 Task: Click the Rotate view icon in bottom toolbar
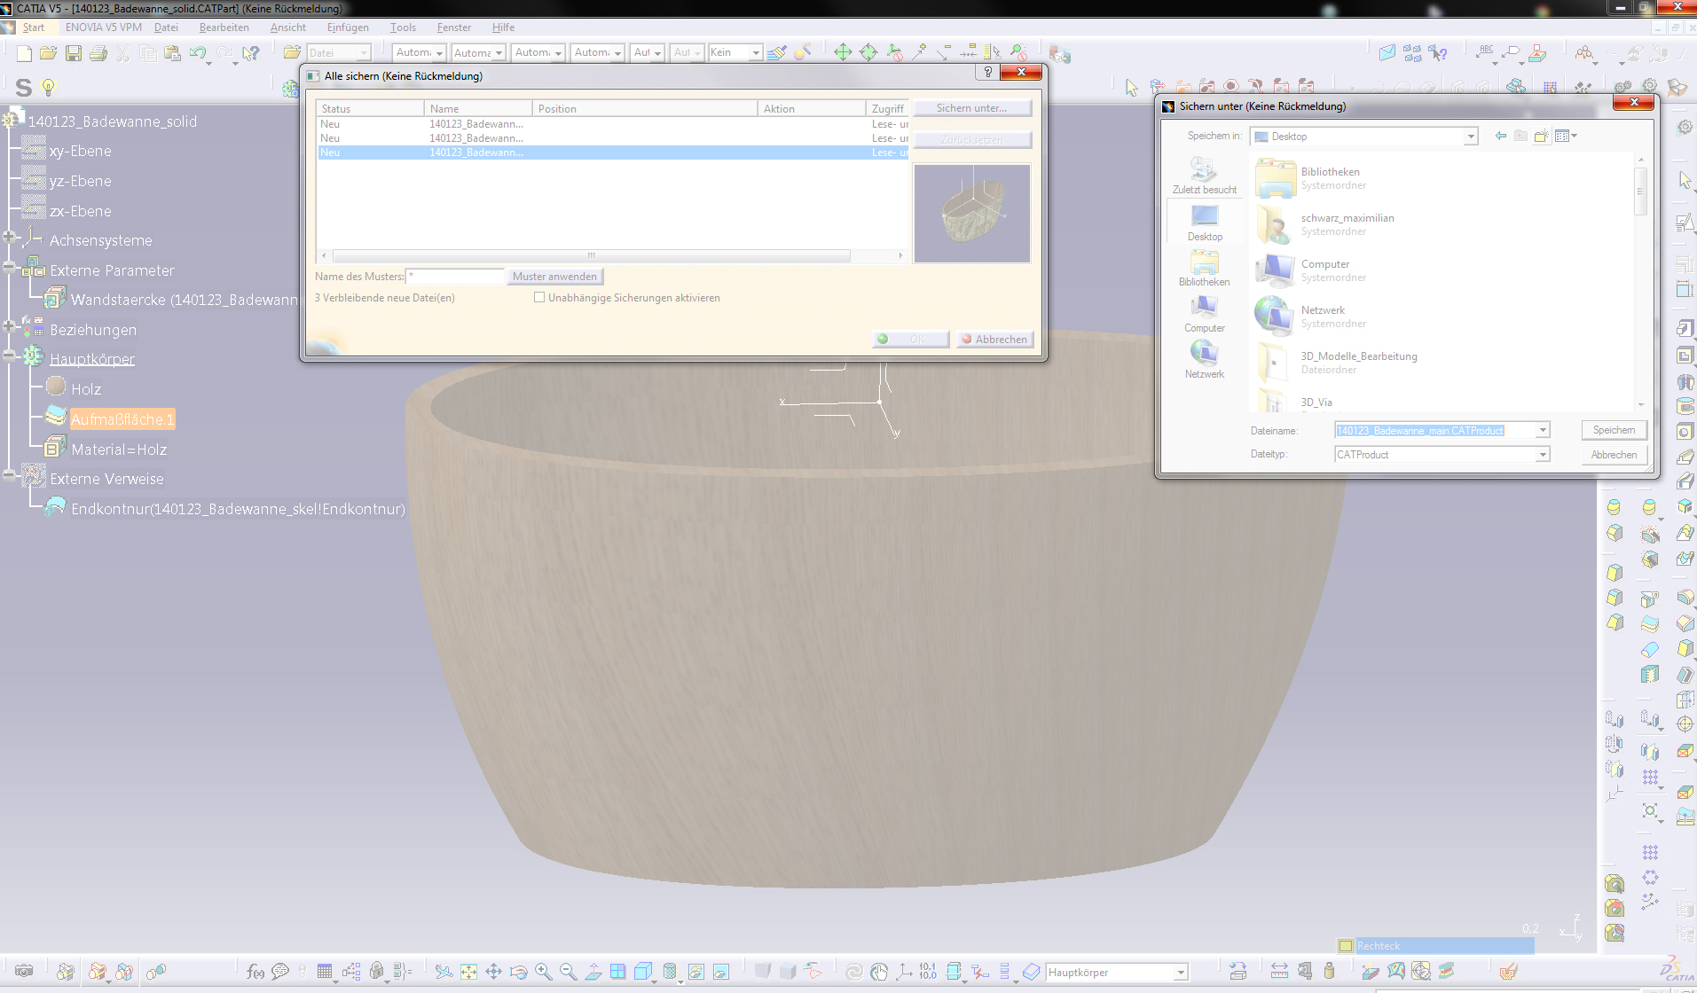click(519, 972)
